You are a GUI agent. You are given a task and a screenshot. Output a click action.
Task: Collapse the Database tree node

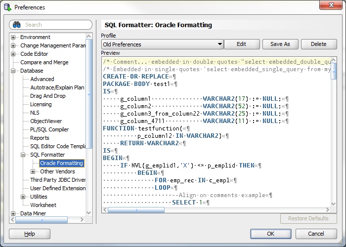click(13, 71)
